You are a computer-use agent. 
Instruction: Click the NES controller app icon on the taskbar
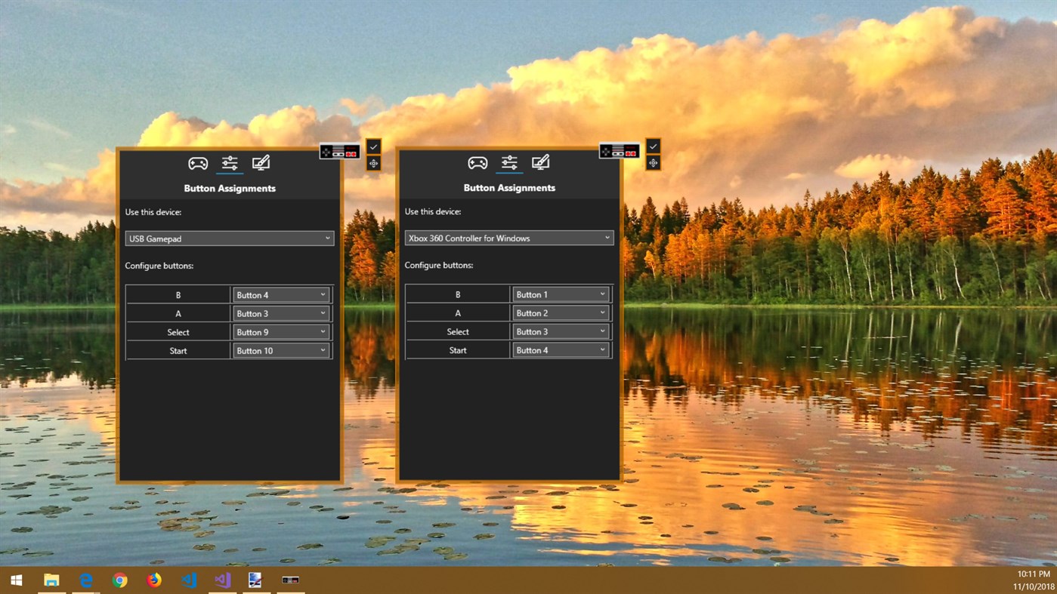click(x=291, y=580)
